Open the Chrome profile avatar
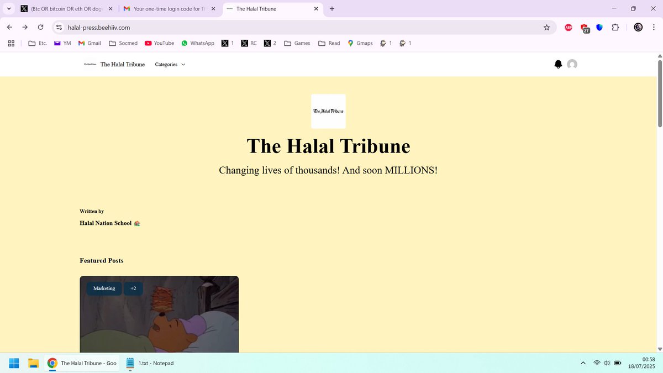 tap(638, 27)
